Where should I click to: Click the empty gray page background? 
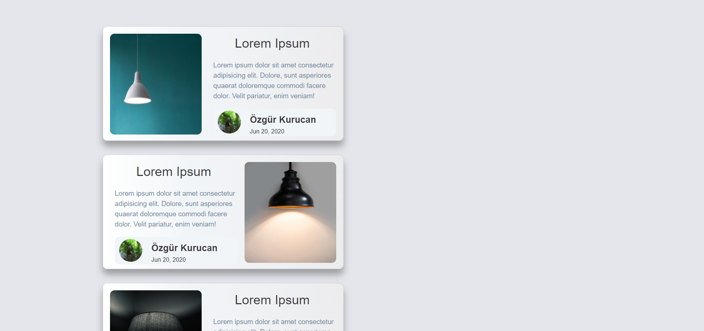coord(513,165)
